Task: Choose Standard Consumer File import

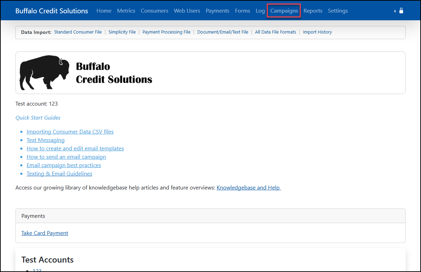Action: (78, 32)
